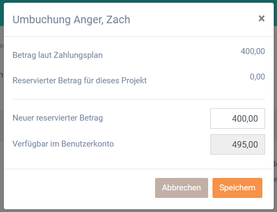This screenshot has width=277, height=212.
Task: Click the Neuer reservierter Betrag label text
Action: pos(57,118)
